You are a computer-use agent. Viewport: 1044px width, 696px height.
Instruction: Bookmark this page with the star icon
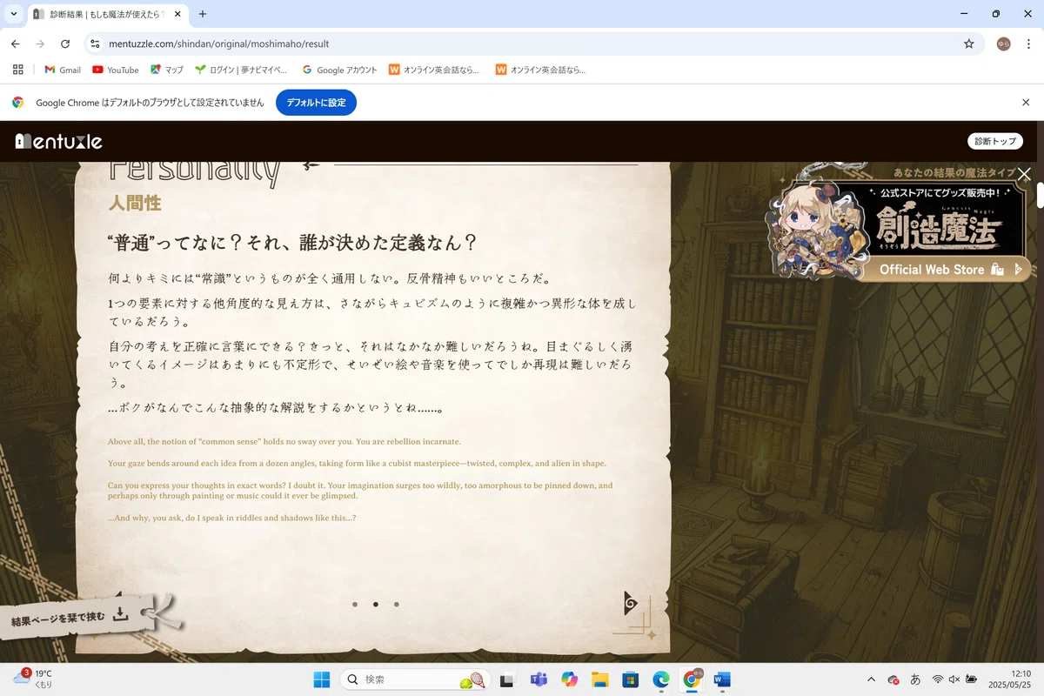click(969, 43)
